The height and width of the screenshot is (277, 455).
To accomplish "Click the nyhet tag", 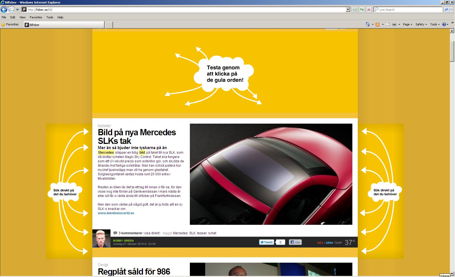I will (212, 233).
